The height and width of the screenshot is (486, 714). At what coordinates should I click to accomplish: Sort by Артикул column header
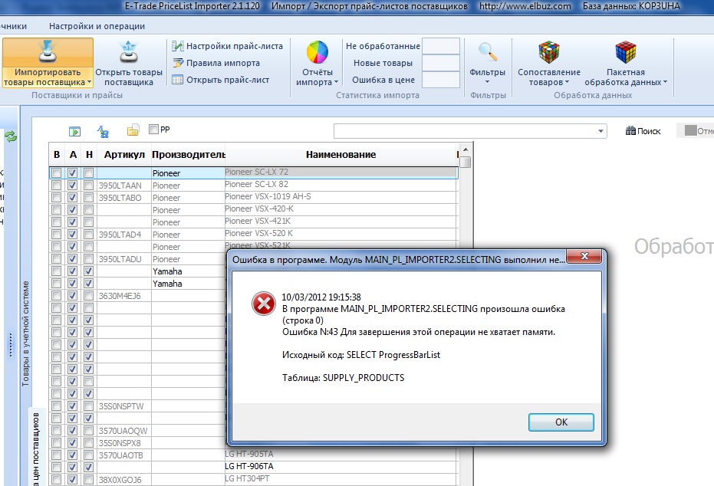tap(124, 155)
